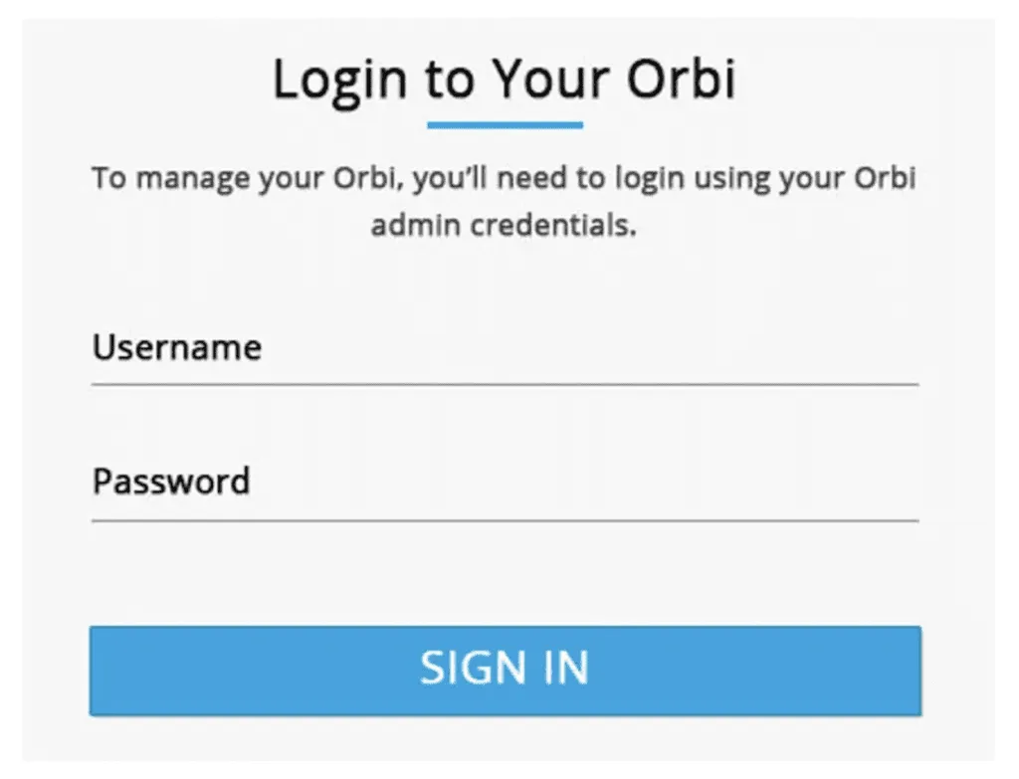Click the underline beneath the Username field
This screenshot has width=1019, height=779.
pyautogui.click(x=505, y=383)
